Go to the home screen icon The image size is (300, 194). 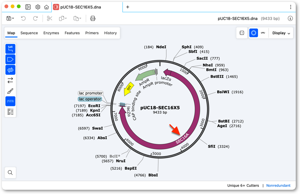coord(46,7)
